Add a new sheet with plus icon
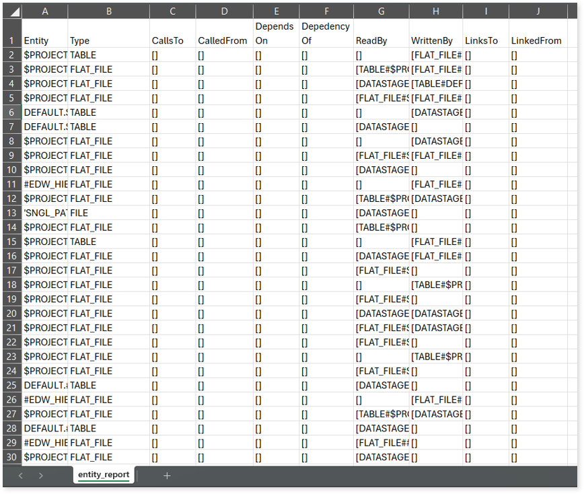584x494 pixels. 167,476
